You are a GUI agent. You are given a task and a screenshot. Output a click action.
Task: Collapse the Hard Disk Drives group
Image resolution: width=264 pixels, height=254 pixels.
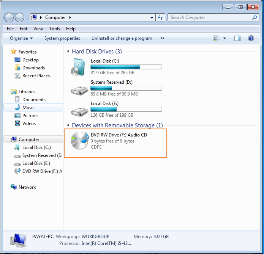pos(68,52)
